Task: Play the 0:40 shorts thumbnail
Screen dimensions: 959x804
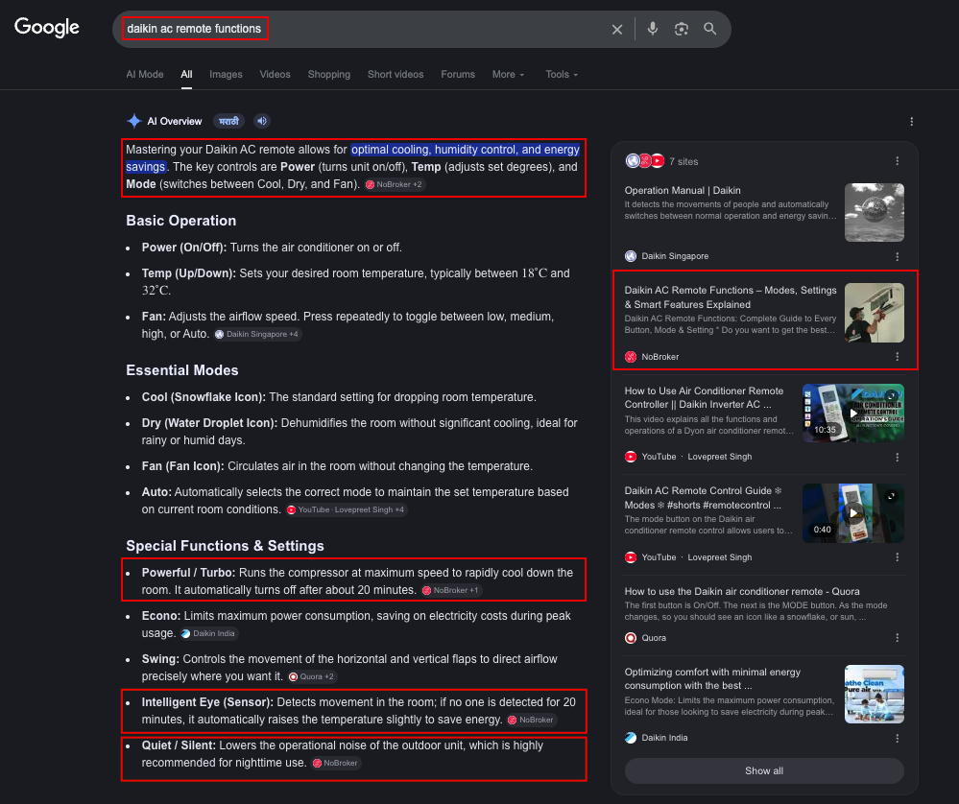Action: [853, 513]
